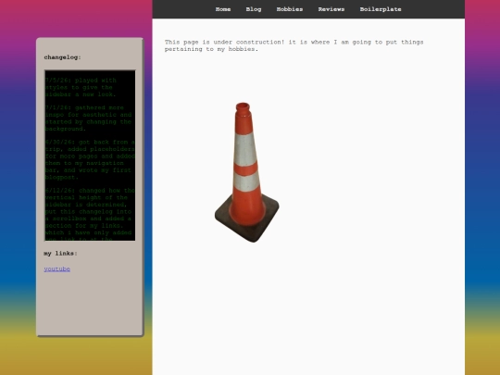This screenshot has height=375, width=500.
Task: Click inside the black changelog scrollbox
Action: tap(90, 156)
